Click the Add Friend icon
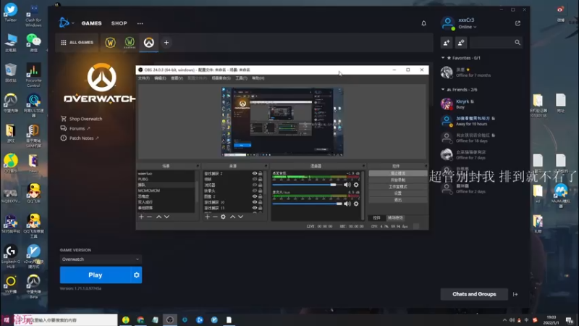The image size is (579, 326). tap(447, 43)
